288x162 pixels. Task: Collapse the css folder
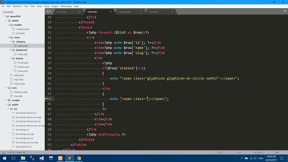pyautogui.click(x=8, y=109)
